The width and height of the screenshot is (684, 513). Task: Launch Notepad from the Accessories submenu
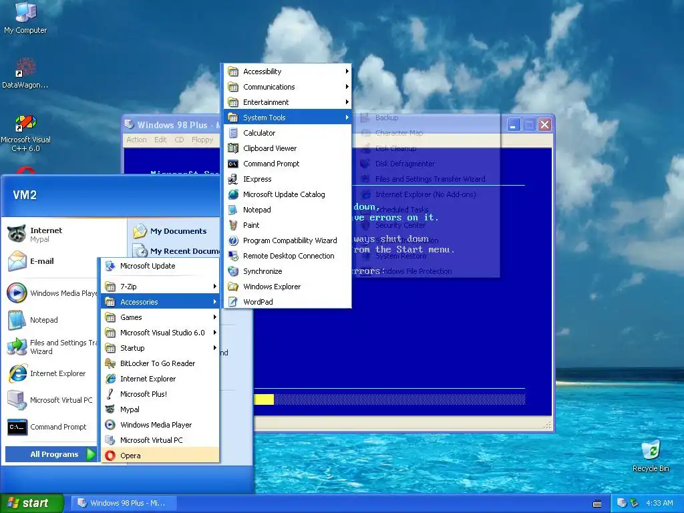coord(287,210)
